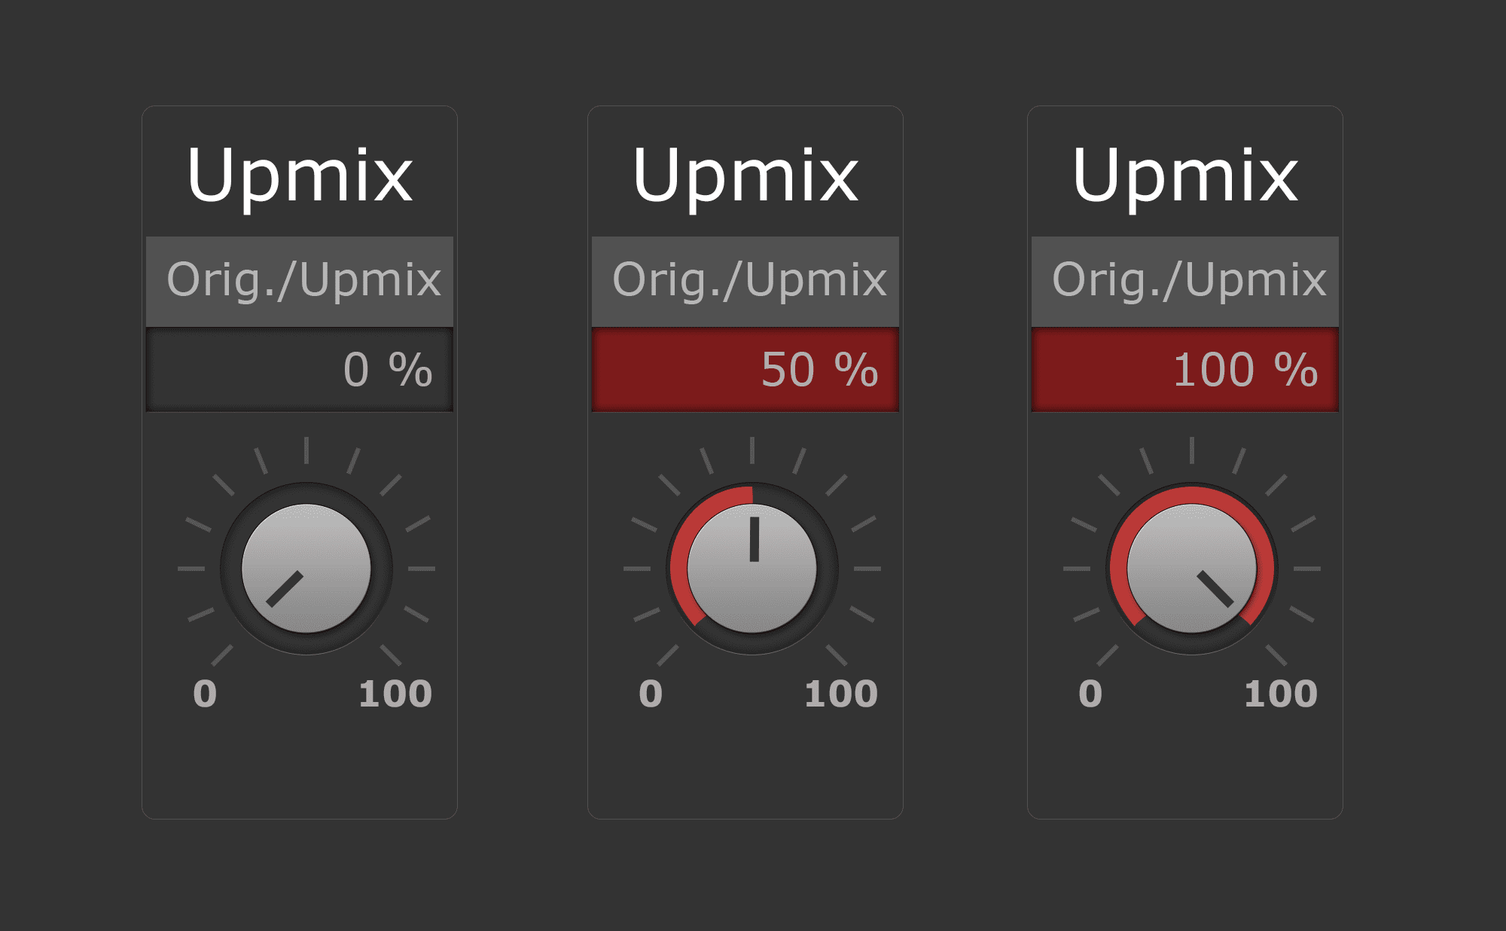Click the top center tick above the middle knob
This screenshot has height=931, width=1506.
point(751,450)
